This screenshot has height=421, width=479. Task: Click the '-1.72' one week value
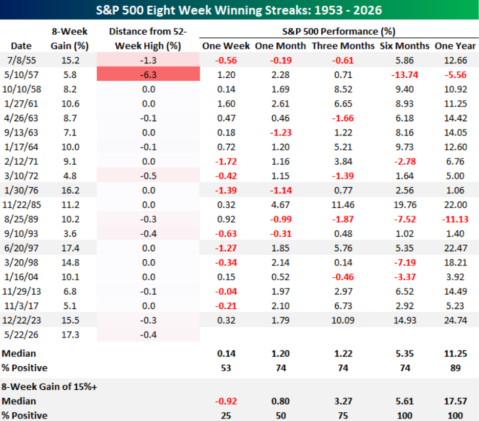point(226,162)
